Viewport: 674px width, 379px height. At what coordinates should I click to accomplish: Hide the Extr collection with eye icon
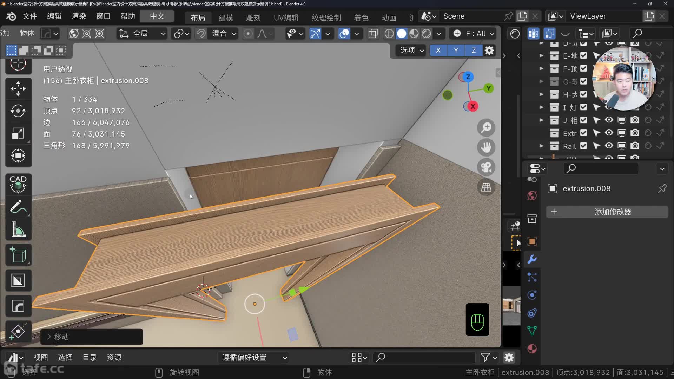coord(609,133)
